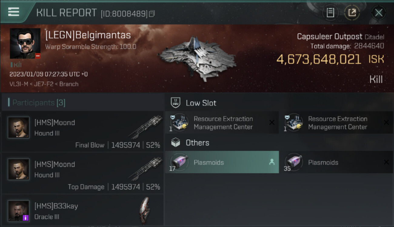Open the clipboard notes icon
The image size is (394, 227).
330,13
